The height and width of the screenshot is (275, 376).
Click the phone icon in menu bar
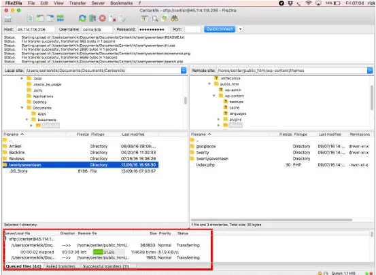[x=299, y=3]
